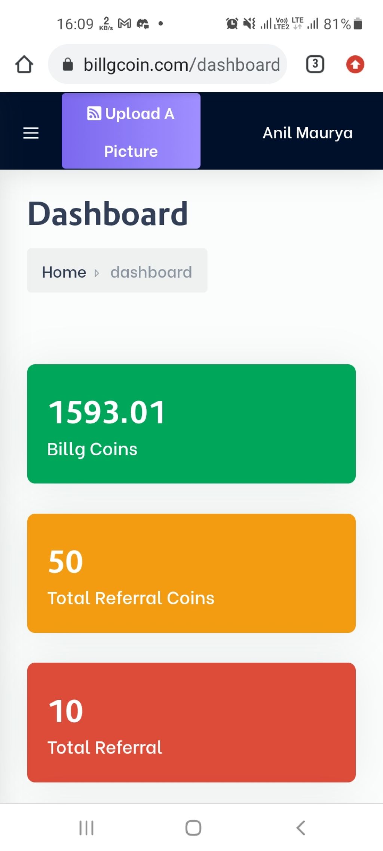Tap the Android home navigation button
The image size is (383, 851).
click(193, 827)
